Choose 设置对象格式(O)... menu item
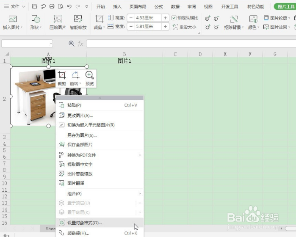Viewport: 296px width, 237px height. [x=100, y=223]
